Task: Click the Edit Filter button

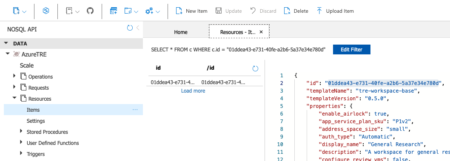Action: pos(352,49)
